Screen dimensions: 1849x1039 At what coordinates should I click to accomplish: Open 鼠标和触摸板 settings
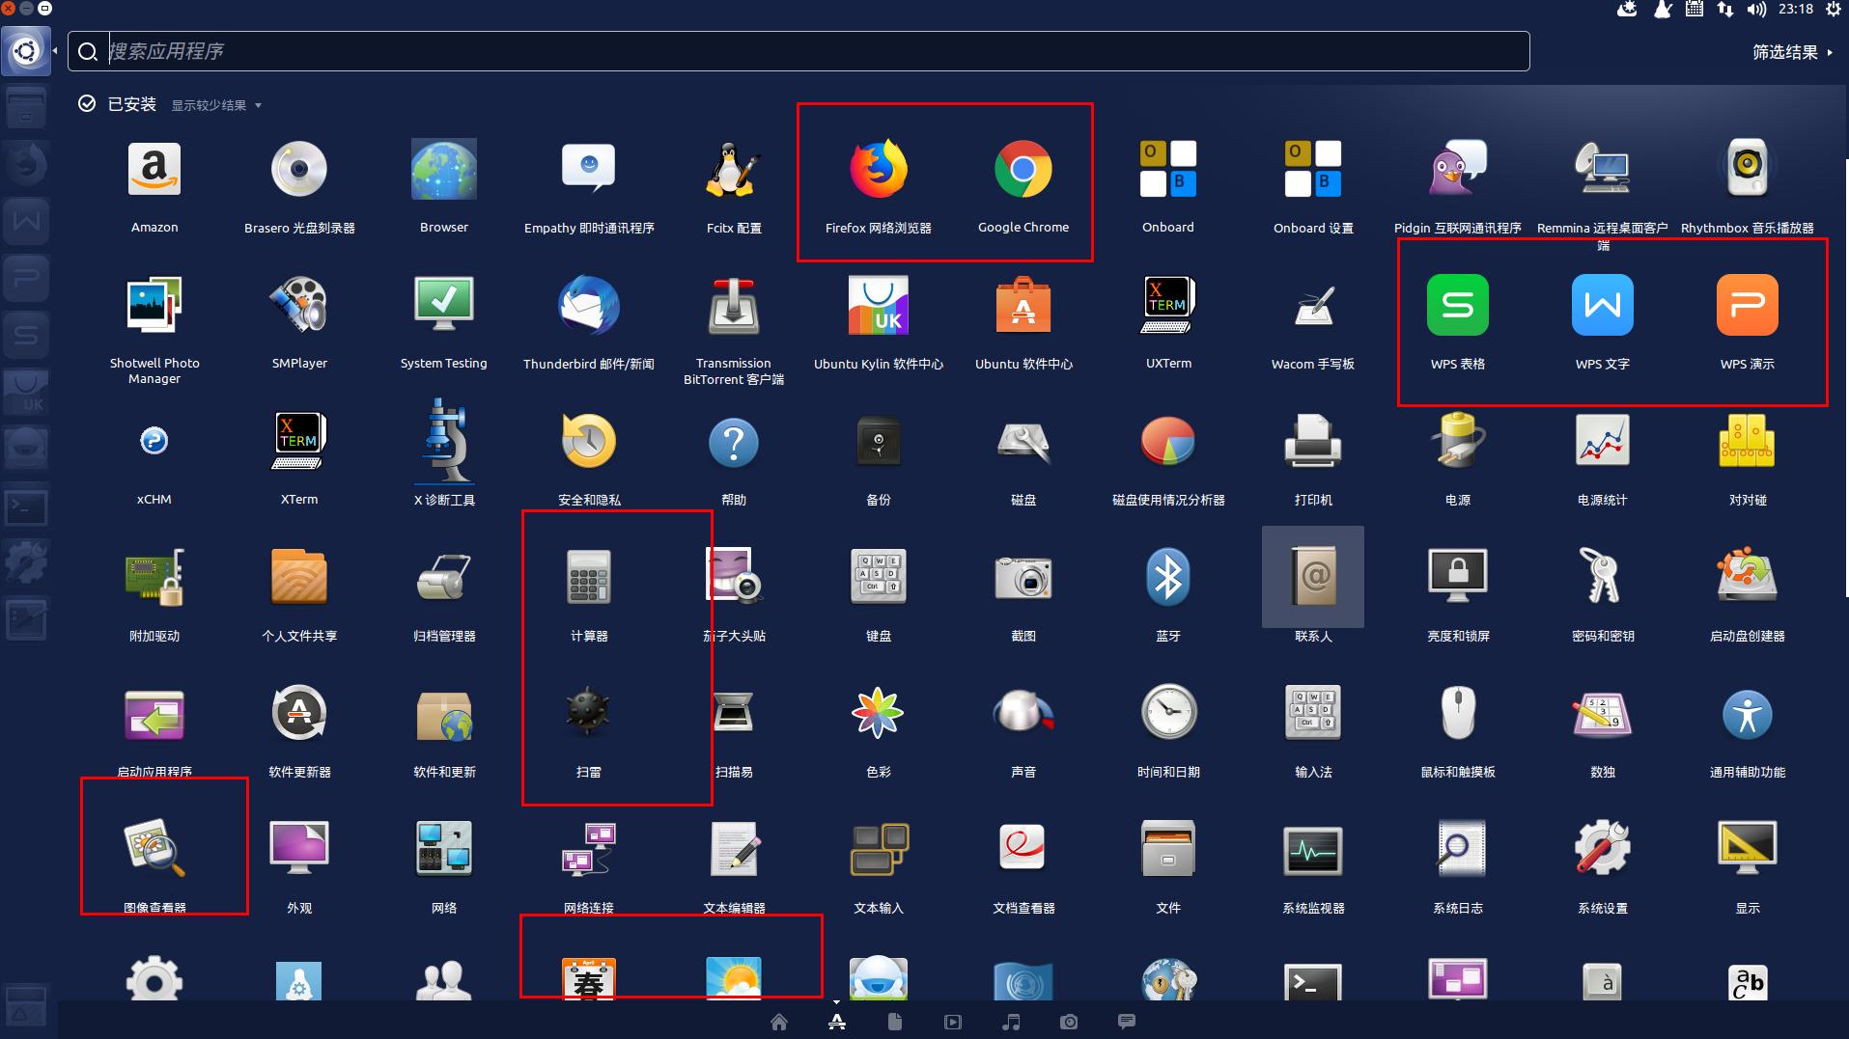click(x=1458, y=714)
